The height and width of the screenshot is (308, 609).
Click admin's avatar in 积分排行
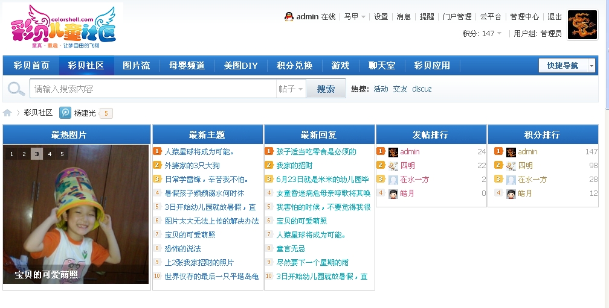(x=511, y=152)
